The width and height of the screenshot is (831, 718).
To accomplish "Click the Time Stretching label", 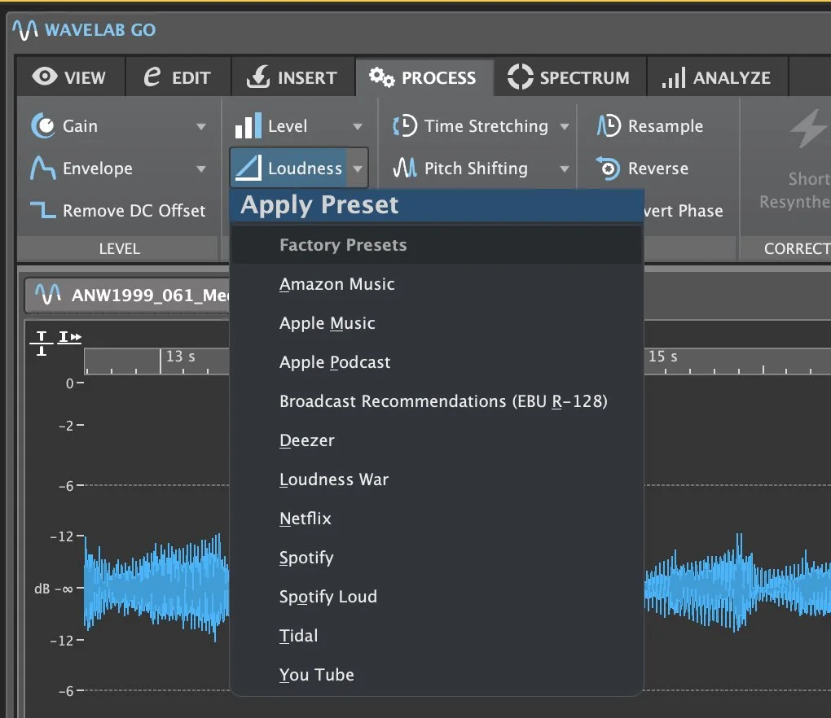I will point(486,126).
